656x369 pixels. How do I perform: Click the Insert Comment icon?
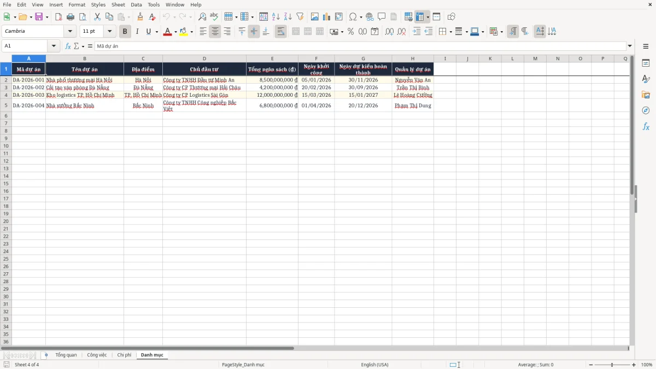pyautogui.click(x=382, y=17)
